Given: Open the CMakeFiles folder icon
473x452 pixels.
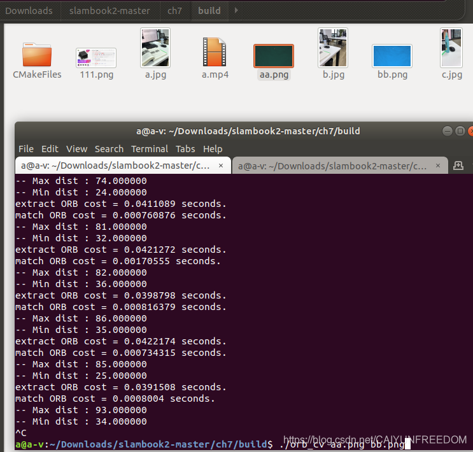Looking at the screenshot, I should 37,54.
